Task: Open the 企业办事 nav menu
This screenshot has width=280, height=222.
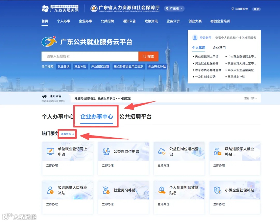Action: click(x=85, y=21)
